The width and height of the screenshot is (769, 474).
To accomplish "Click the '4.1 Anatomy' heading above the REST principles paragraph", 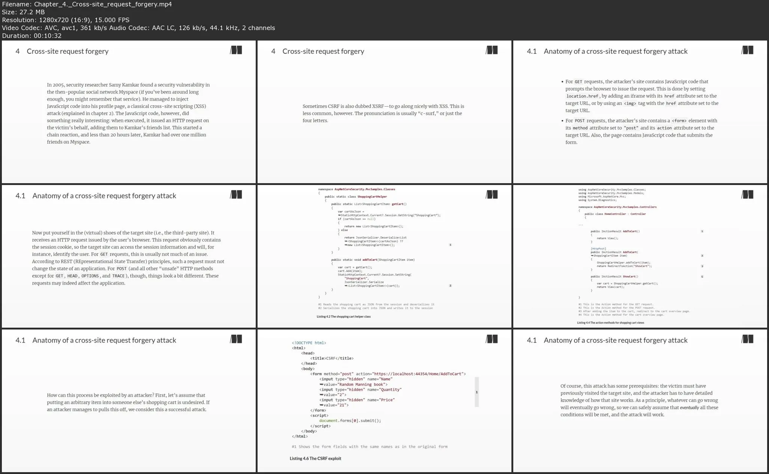I will point(96,196).
